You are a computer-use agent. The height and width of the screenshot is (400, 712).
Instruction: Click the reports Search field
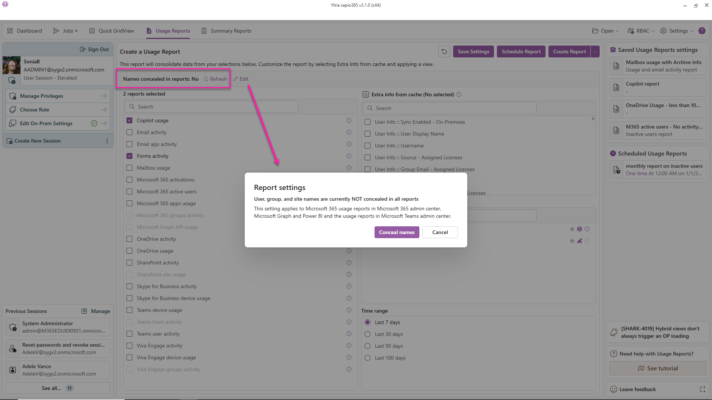(211, 107)
